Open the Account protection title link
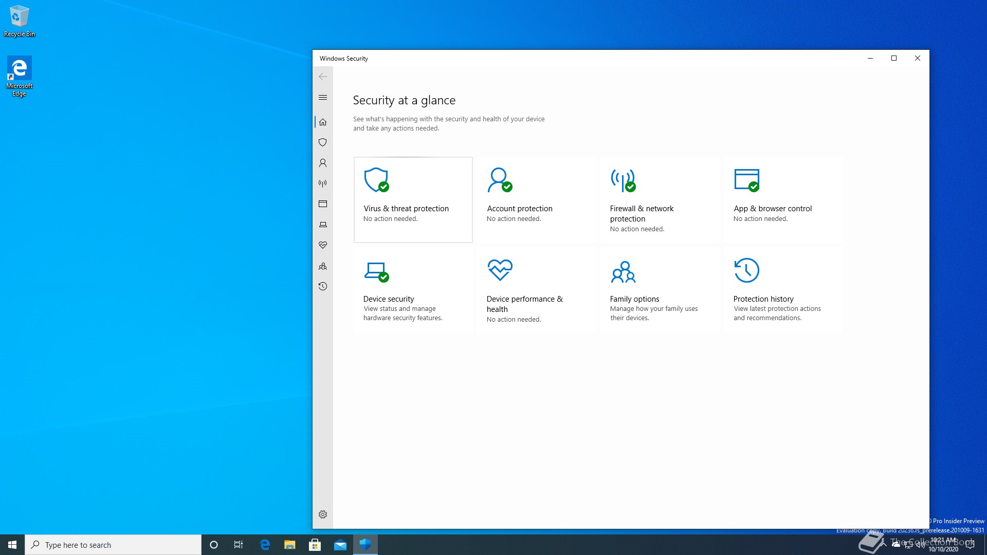Screen dimensions: 987x555 (x=520, y=208)
